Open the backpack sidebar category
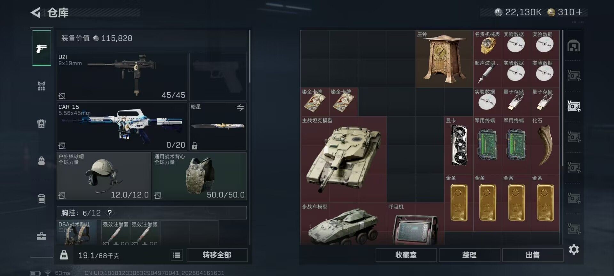The image size is (614, 276). point(42,161)
